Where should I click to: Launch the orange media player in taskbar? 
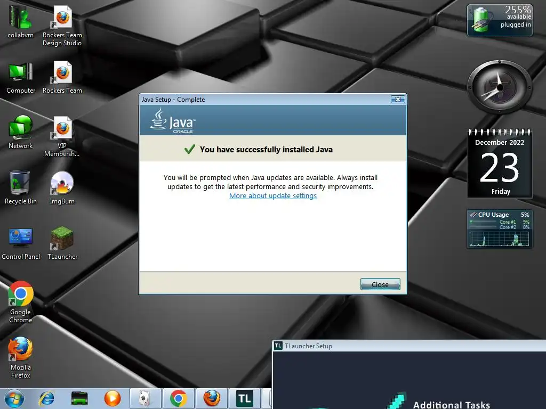click(112, 398)
